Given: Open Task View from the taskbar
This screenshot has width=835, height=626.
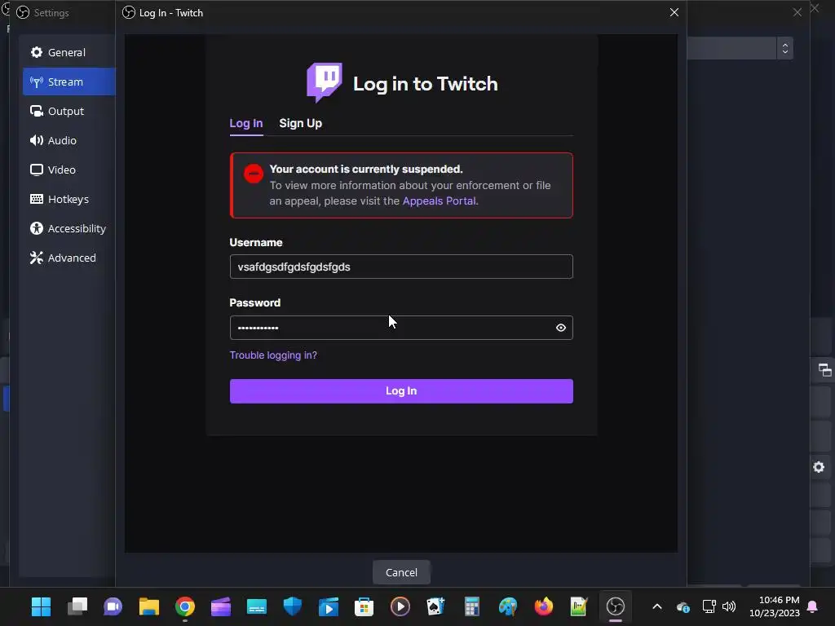Looking at the screenshot, I should click(x=77, y=606).
